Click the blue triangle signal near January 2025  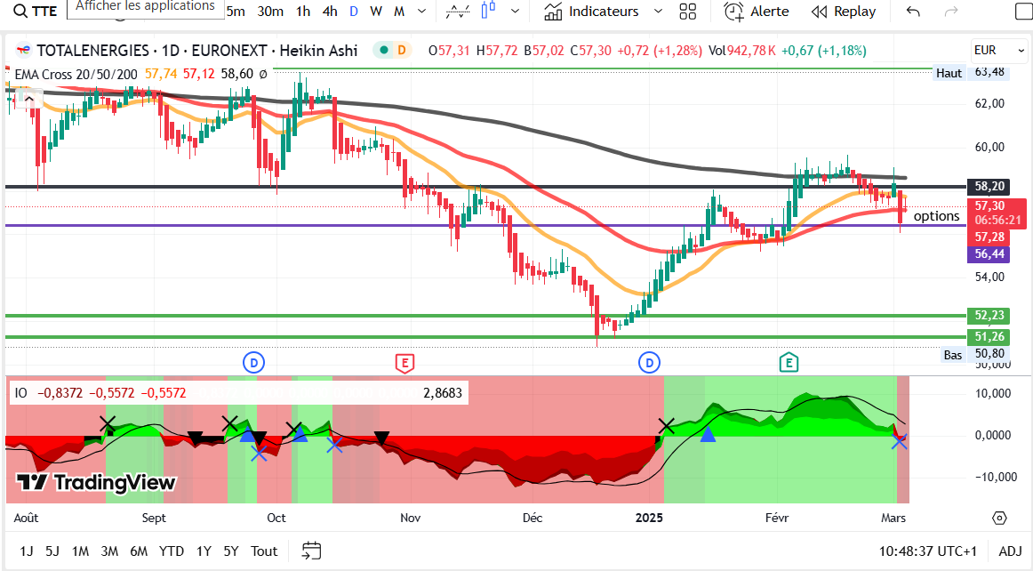click(x=708, y=434)
